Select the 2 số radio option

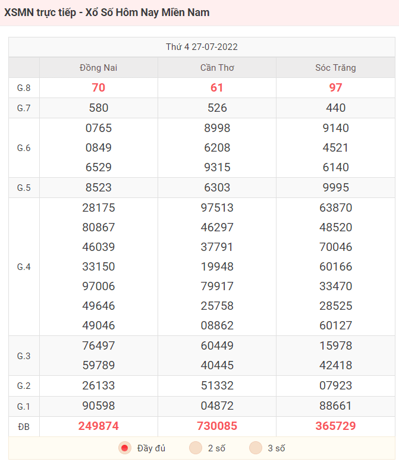coord(196,448)
